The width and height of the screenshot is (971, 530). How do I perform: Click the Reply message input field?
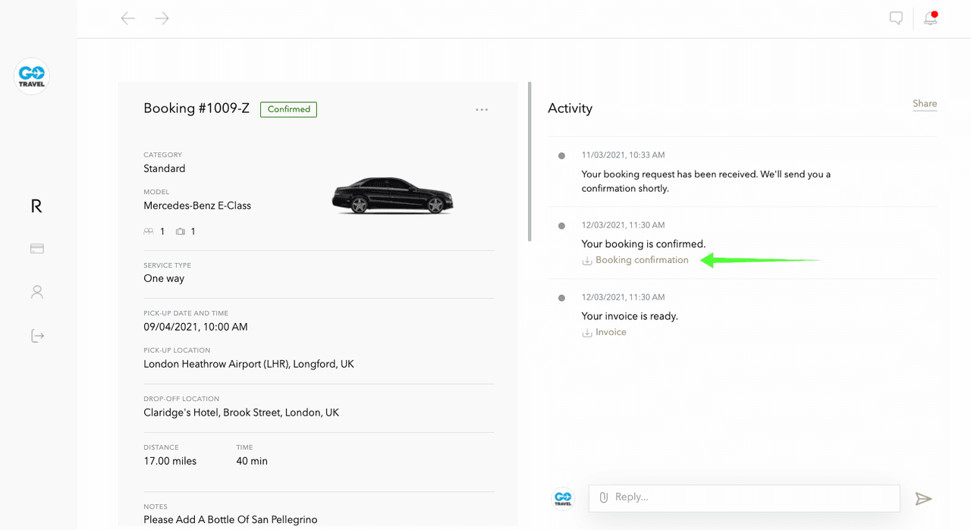[751, 497]
